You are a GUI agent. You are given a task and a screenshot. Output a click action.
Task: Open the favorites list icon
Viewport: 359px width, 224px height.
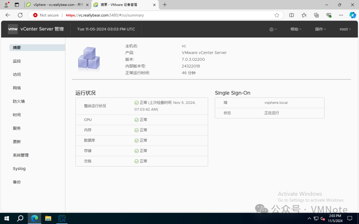304,15
